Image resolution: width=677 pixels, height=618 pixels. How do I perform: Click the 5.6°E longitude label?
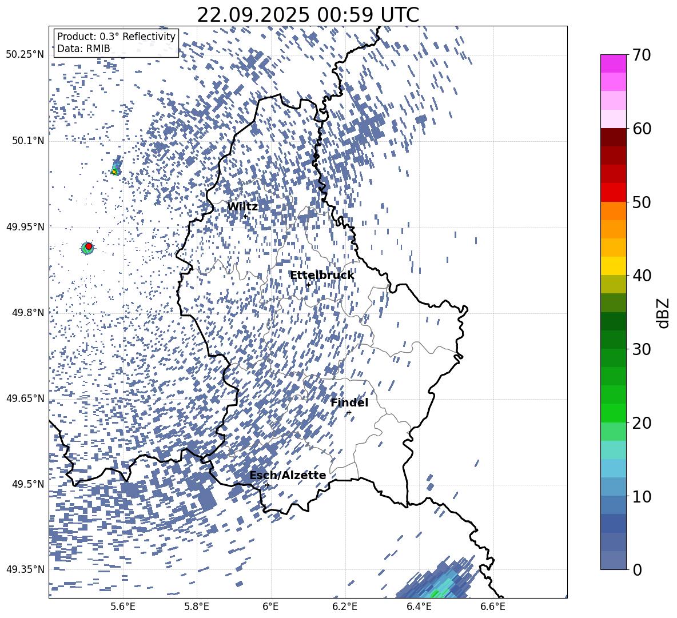(123, 607)
